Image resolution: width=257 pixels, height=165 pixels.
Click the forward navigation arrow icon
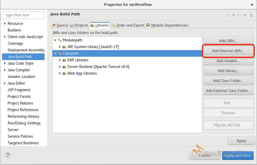[240, 15]
